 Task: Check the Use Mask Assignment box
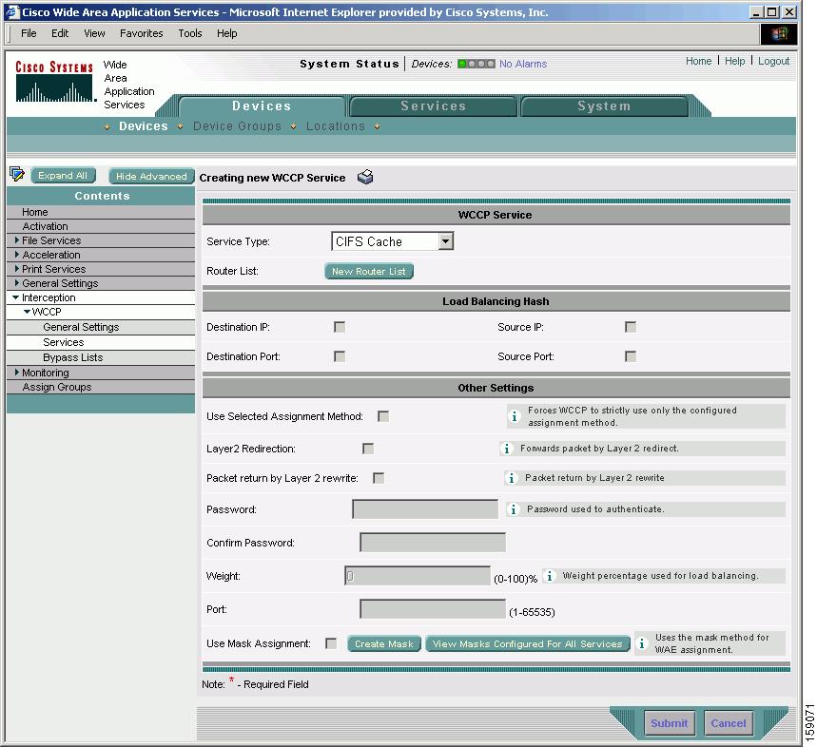pyautogui.click(x=331, y=643)
